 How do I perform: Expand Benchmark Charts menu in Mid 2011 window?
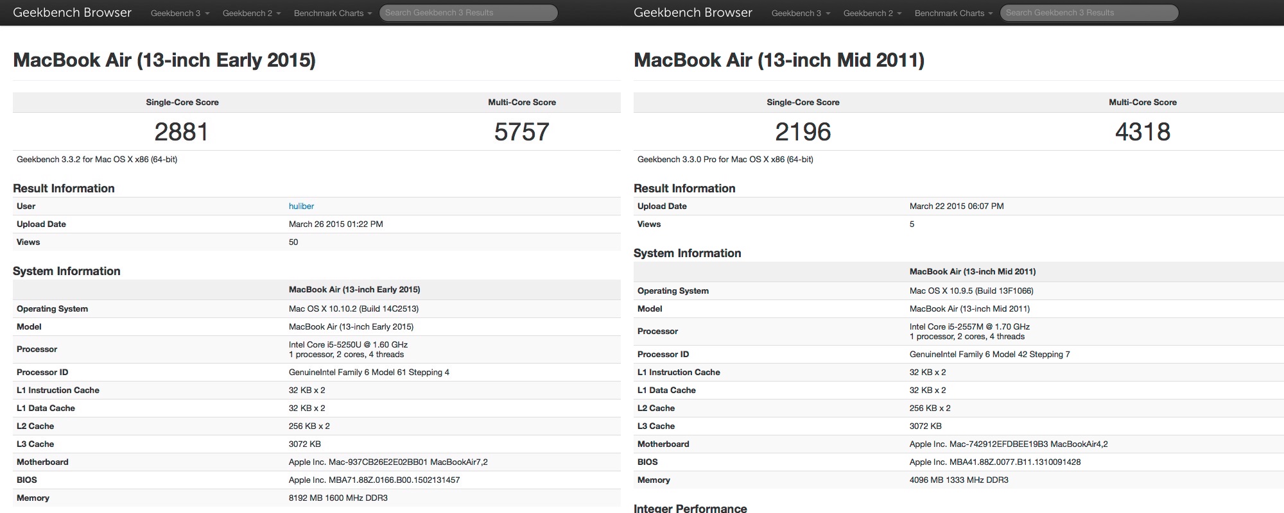953,13
